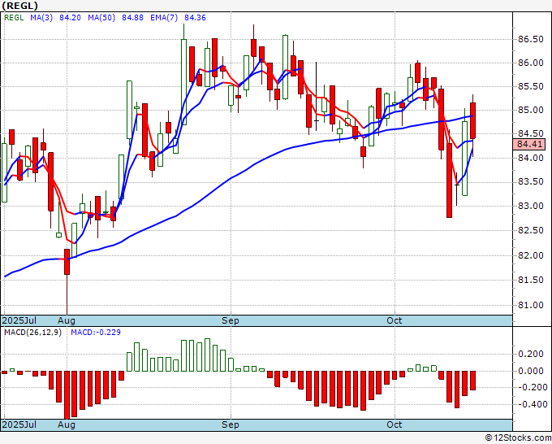The height and width of the screenshot is (444, 552).
Task: Click the (REGL) chart title
Action: 19,6
